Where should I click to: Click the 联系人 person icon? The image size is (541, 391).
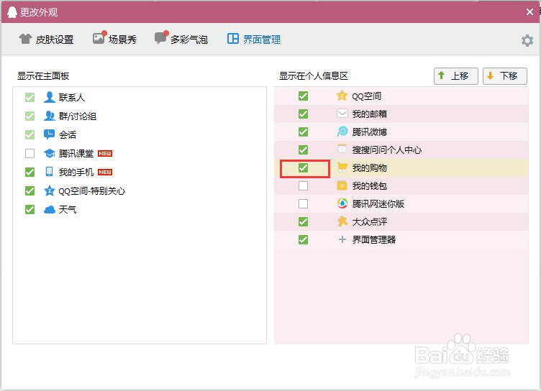click(x=50, y=97)
